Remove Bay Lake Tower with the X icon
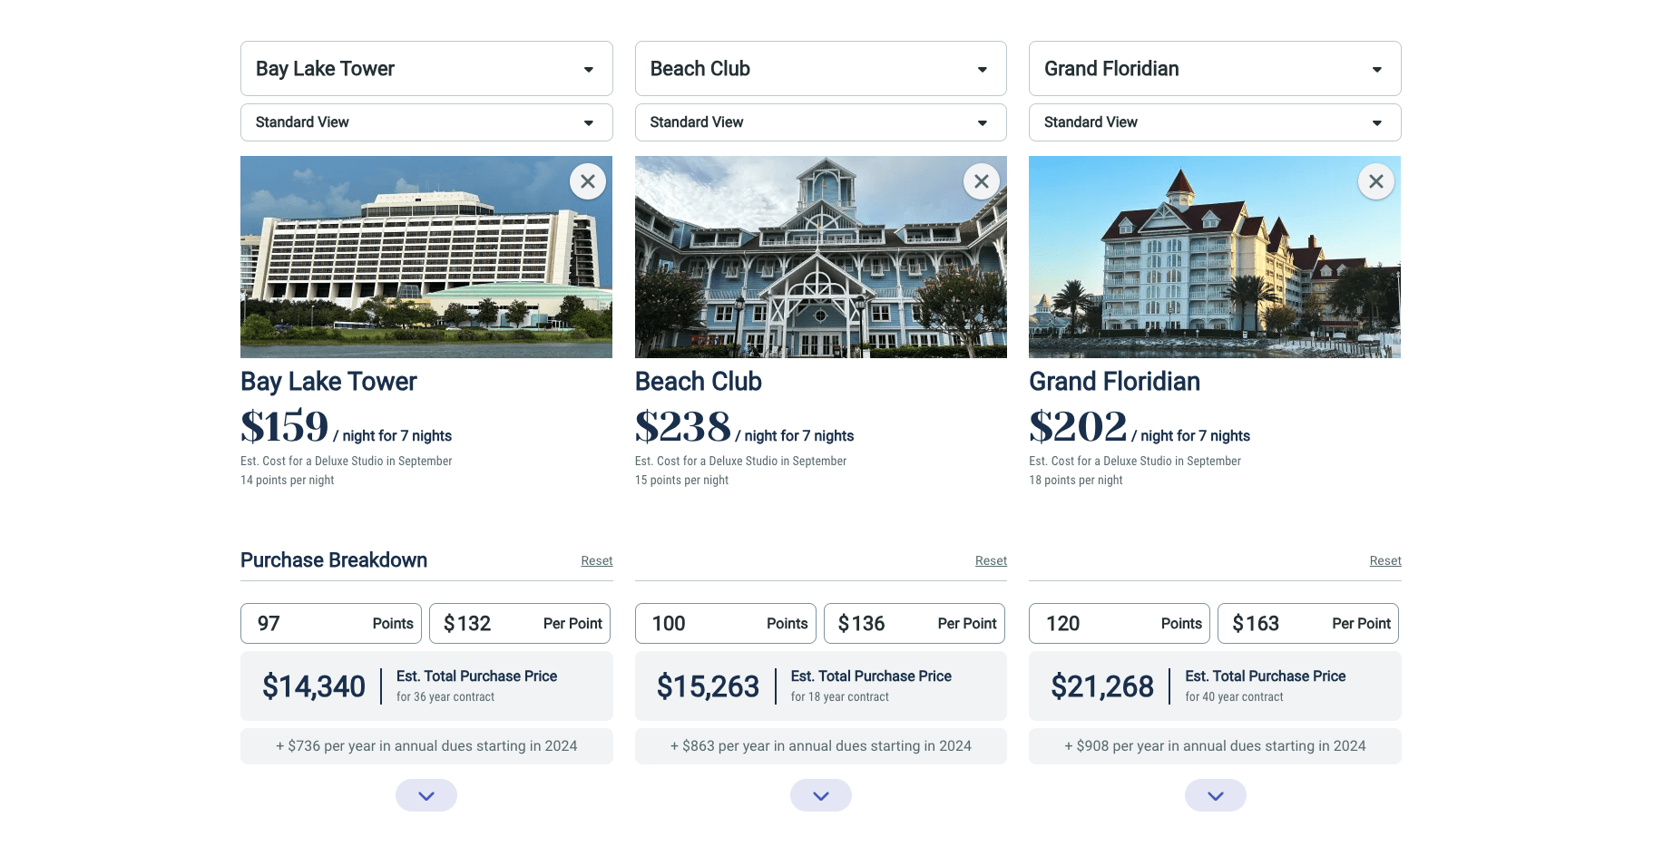The height and width of the screenshot is (846, 1663). point(588,181)
